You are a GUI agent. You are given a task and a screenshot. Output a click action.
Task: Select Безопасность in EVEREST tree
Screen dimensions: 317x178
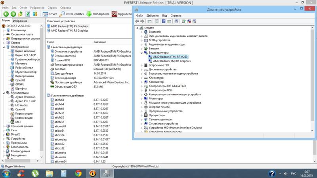tap(19, 147)
